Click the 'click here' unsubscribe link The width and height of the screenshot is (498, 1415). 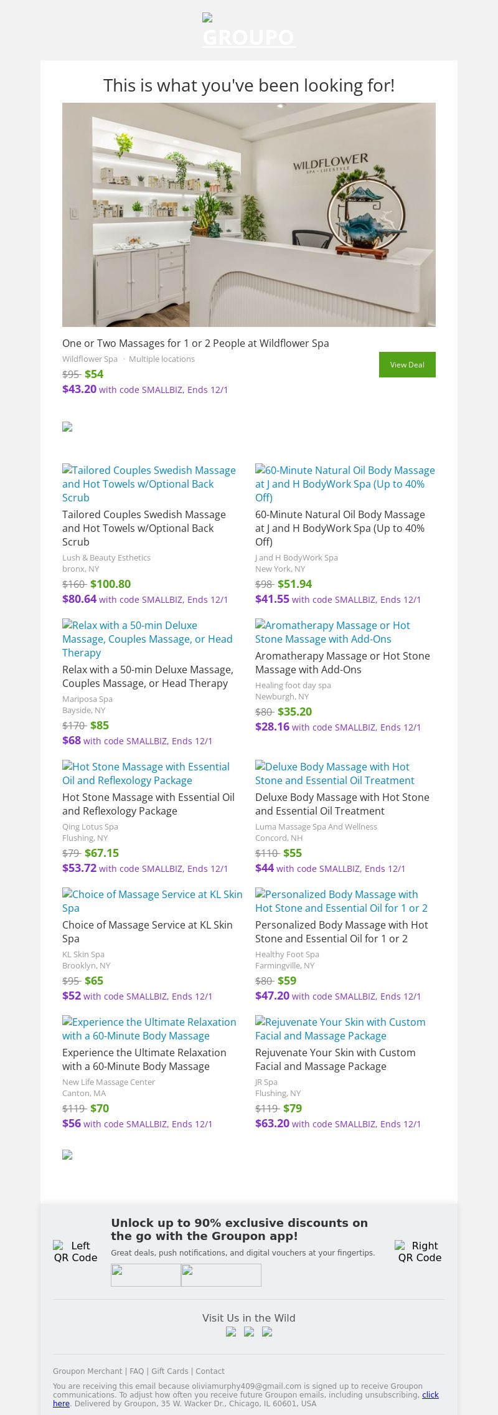tap(430, 1395)
